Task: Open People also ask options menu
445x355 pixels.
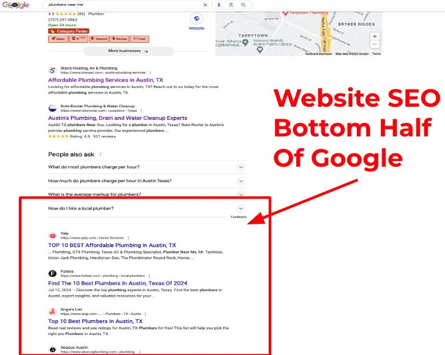Action: tap(101, 155)
